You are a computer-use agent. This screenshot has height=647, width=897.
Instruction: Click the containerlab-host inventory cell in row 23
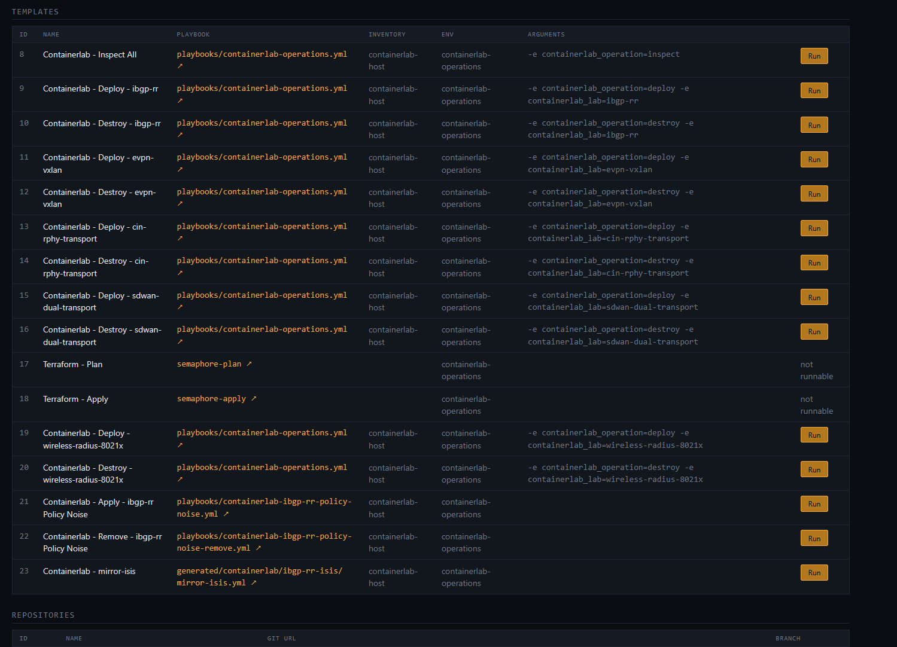tap(393, 577)
